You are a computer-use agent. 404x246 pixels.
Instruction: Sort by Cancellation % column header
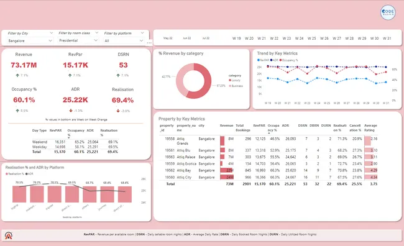(356, 128)
